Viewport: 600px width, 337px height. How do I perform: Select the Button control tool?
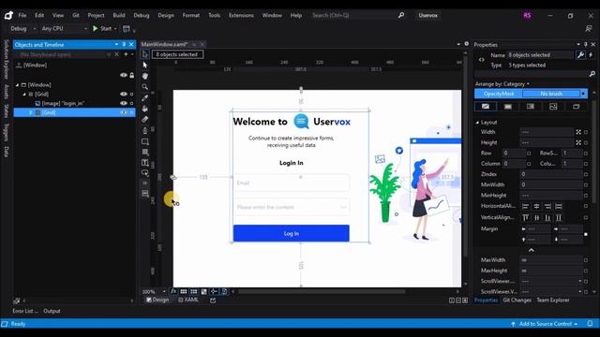[x=144, y=172]
